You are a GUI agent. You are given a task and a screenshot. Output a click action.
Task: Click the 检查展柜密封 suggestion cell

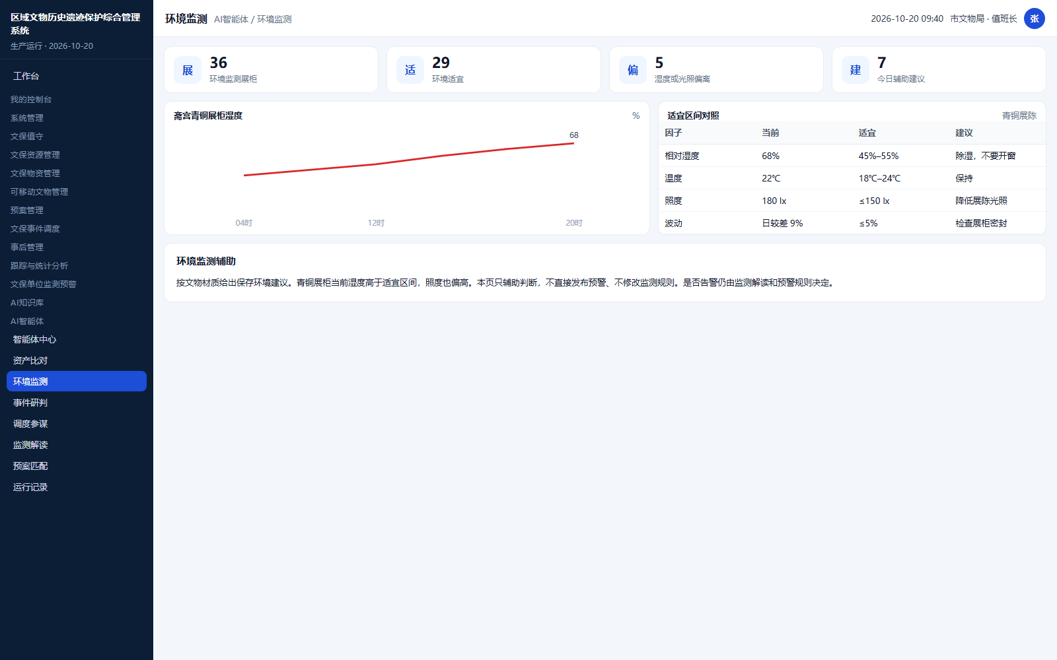point(981,223)
